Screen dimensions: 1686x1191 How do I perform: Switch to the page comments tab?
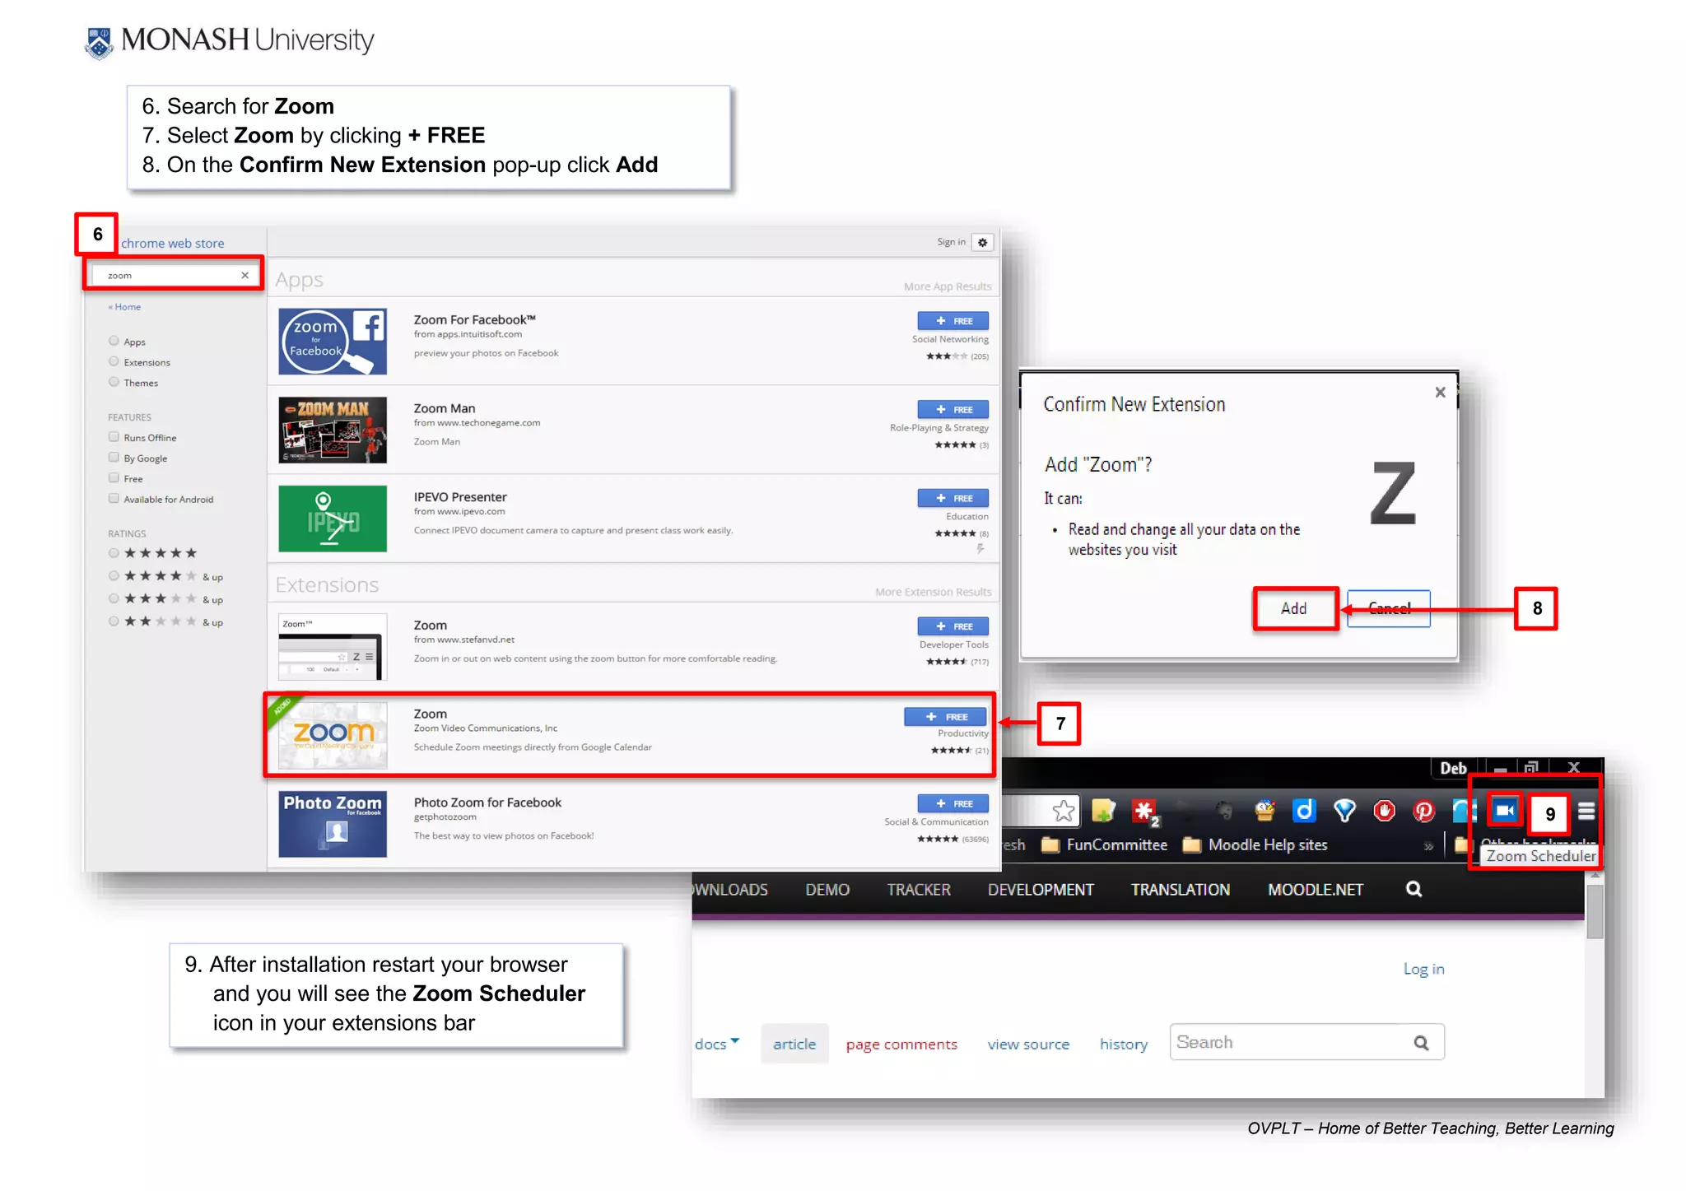[x=901, y=1044]
